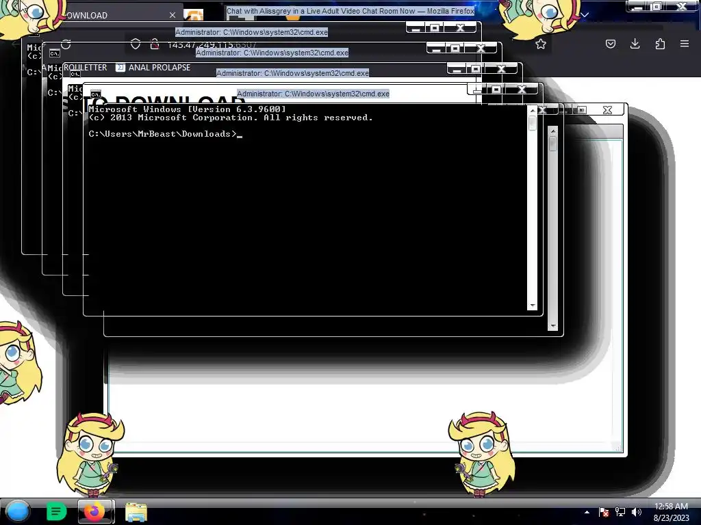Close the Mozilla Firefox window
Image resolution: width=701 pixels, height=525 pixels.
point(682,6)
